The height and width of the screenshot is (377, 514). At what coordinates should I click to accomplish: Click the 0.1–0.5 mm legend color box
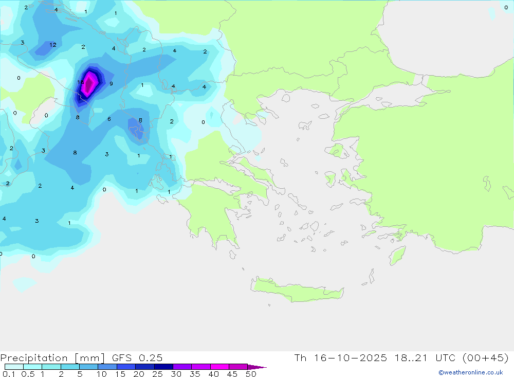(14, 367)
